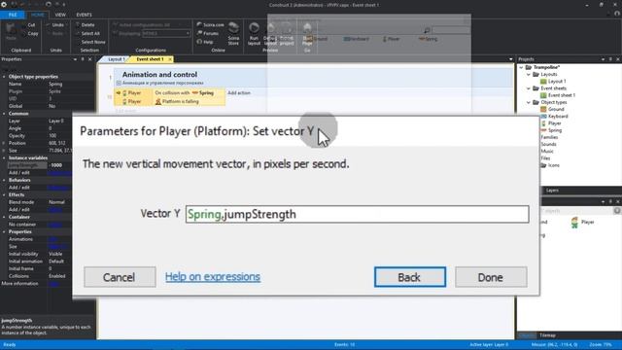Select the Event sheet 1 tab
The image size is (622, 350).
click(x=150, y=59)
